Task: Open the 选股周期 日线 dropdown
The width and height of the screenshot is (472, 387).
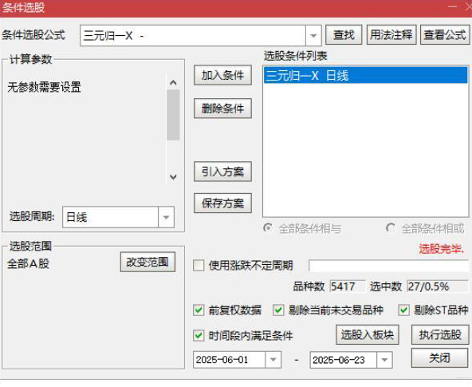Action: tap(166, 217)
